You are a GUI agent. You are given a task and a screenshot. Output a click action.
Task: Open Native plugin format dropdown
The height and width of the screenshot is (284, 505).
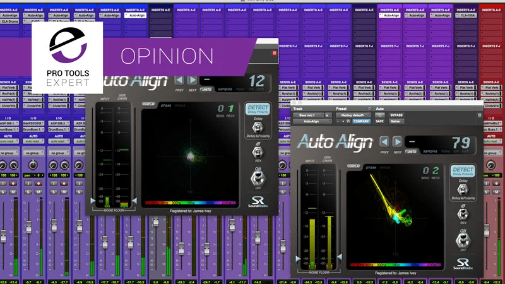tap(396, 121)
